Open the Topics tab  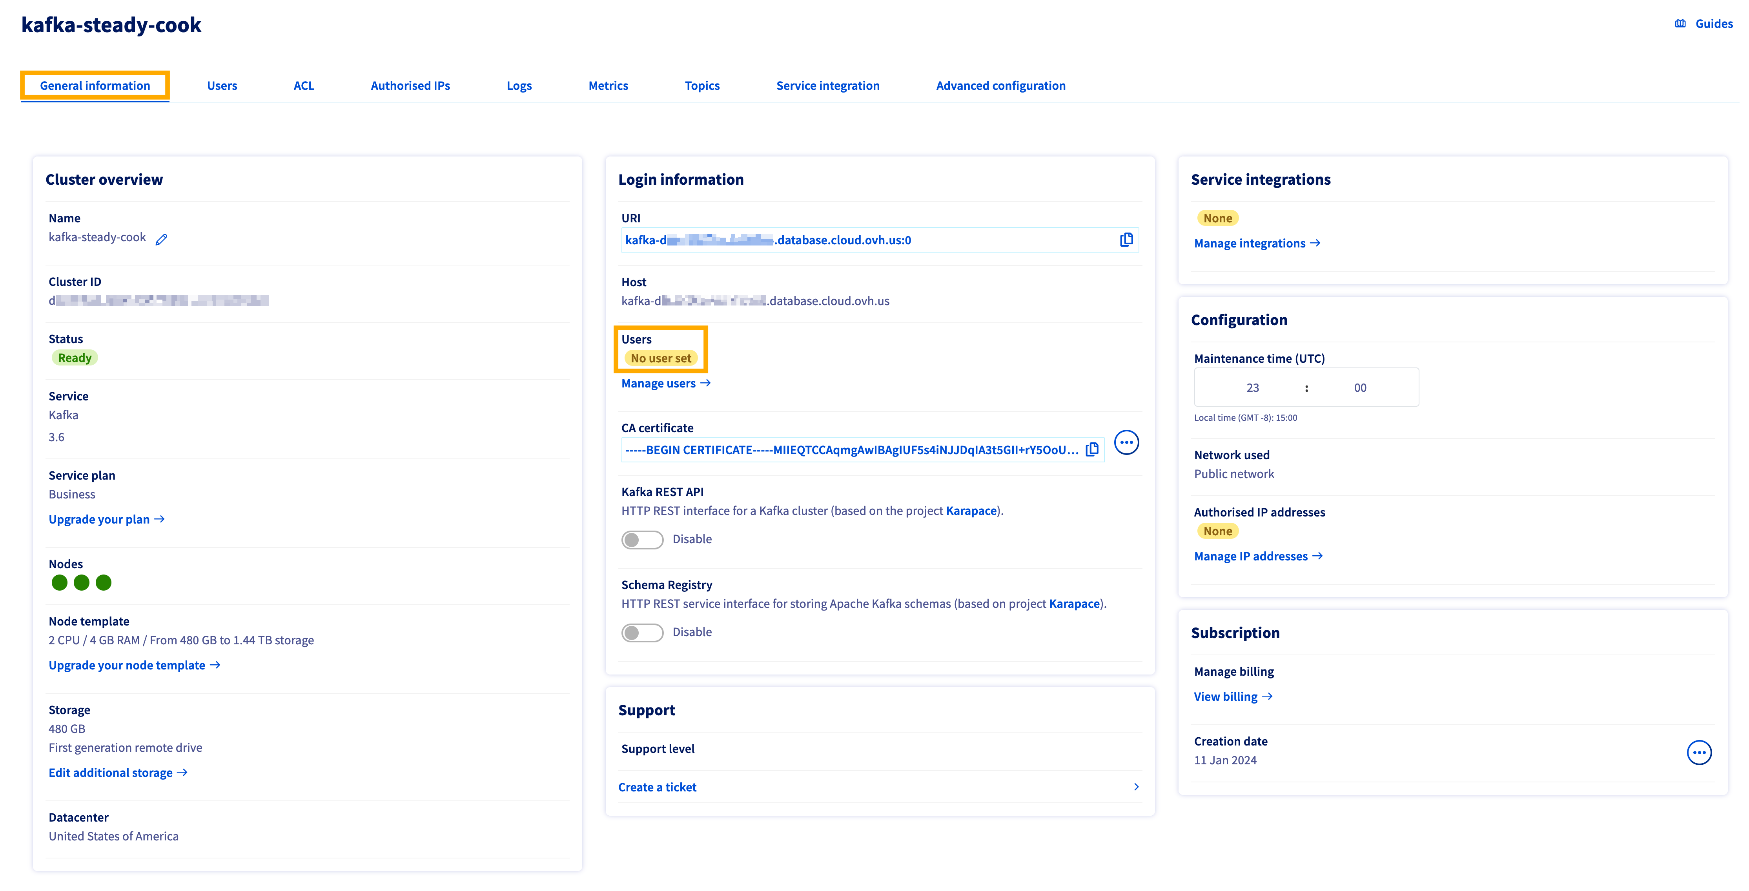702,85
